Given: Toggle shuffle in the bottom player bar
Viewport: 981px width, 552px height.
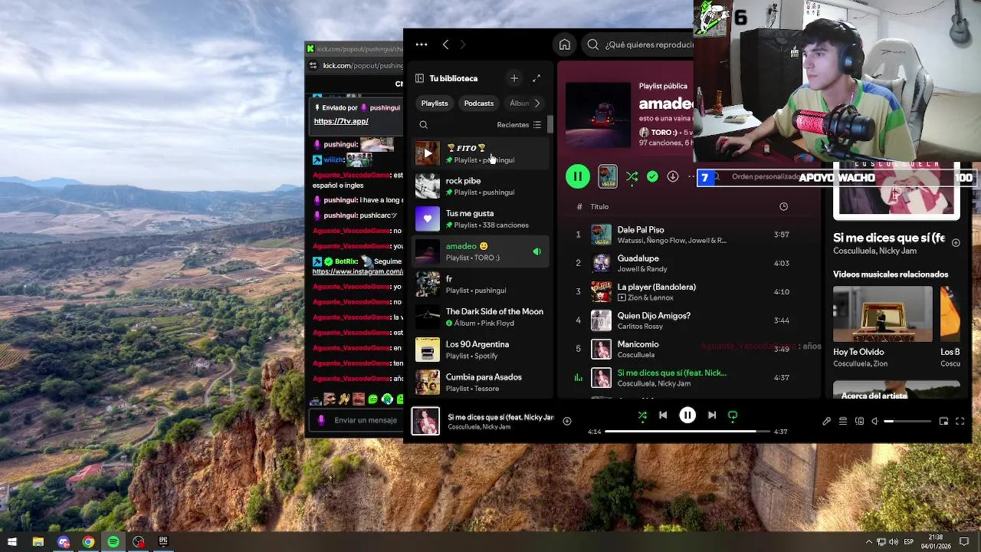Looking at the screenshot, I should tap(642, 416).
